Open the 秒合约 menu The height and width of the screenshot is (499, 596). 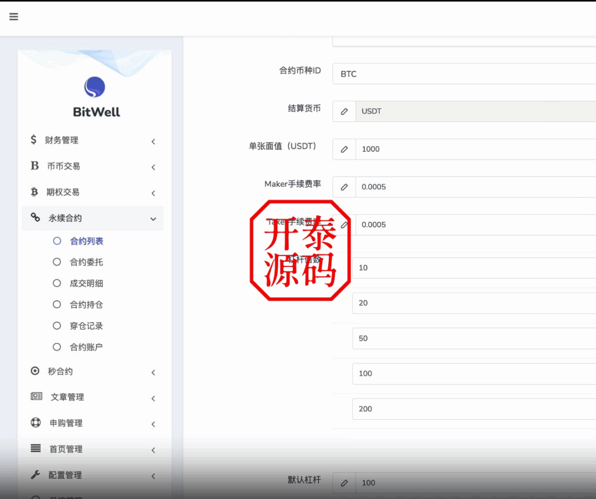coord(93,372)
